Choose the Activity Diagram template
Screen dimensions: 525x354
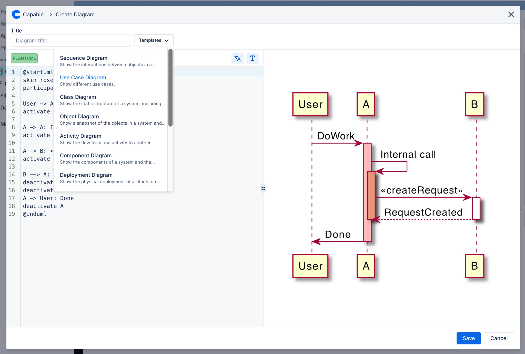111,139
